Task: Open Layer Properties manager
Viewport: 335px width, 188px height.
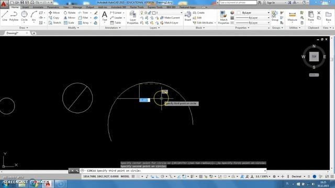Action: coord(132,17)
